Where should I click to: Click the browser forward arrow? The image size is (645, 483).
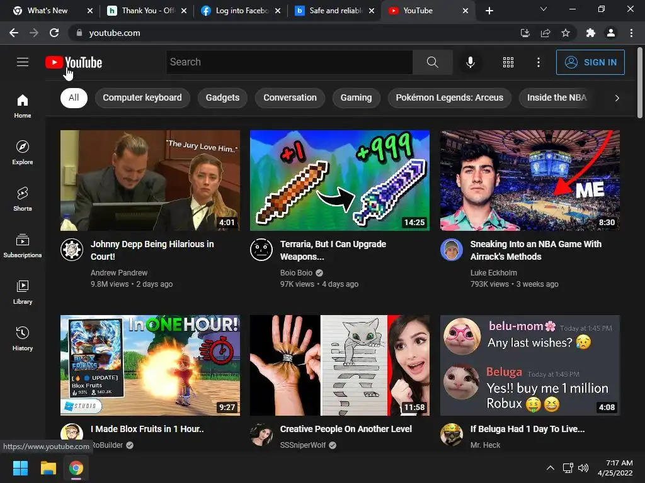(34, 33)
